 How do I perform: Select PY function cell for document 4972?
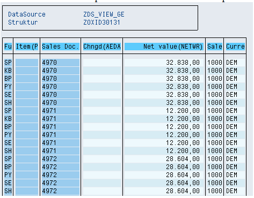8,175
